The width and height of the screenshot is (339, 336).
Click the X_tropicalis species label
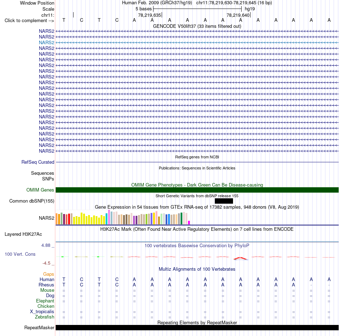[42, 312]
